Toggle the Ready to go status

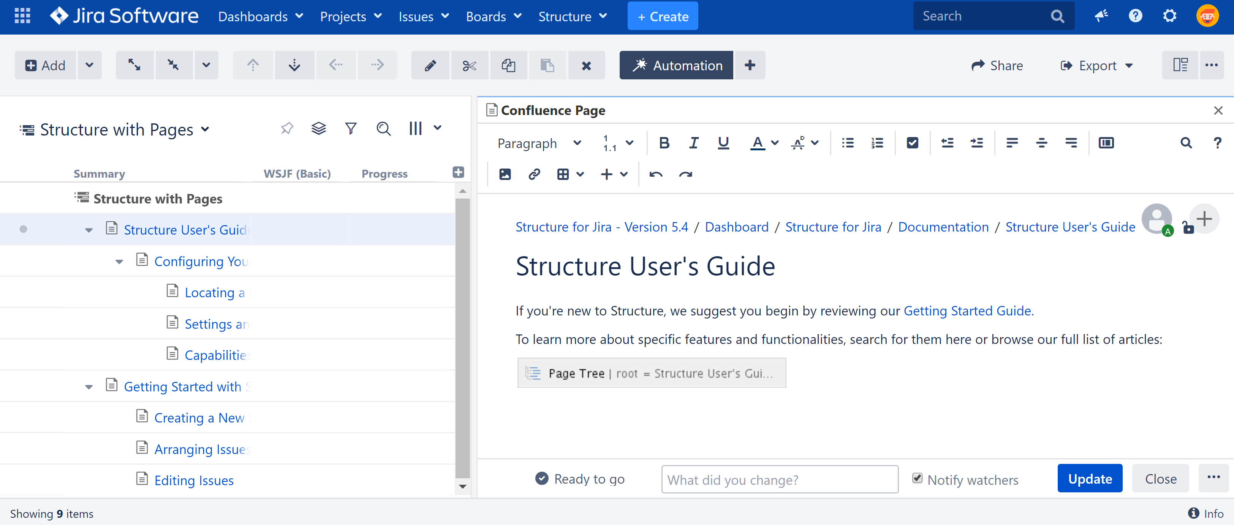click(x=541, y=479)
